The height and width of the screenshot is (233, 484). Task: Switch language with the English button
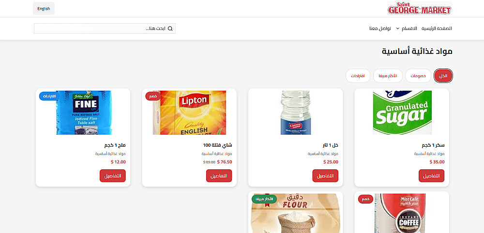coord(44,9)
